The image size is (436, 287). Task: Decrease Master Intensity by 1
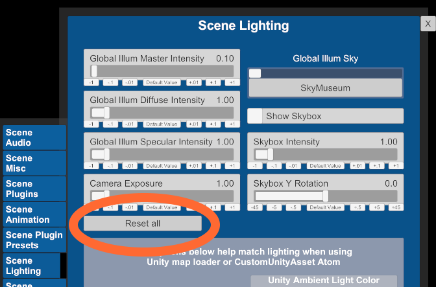pyautogui.click(x=91, y=82)
